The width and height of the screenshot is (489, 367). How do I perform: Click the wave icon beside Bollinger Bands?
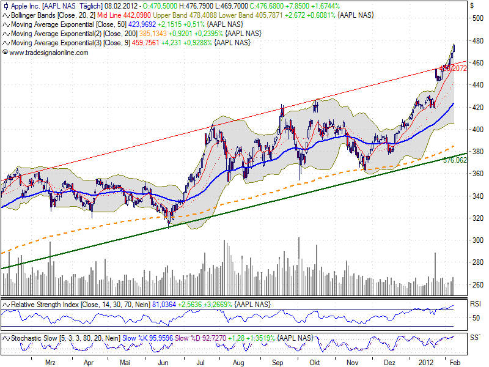point(6,16)
